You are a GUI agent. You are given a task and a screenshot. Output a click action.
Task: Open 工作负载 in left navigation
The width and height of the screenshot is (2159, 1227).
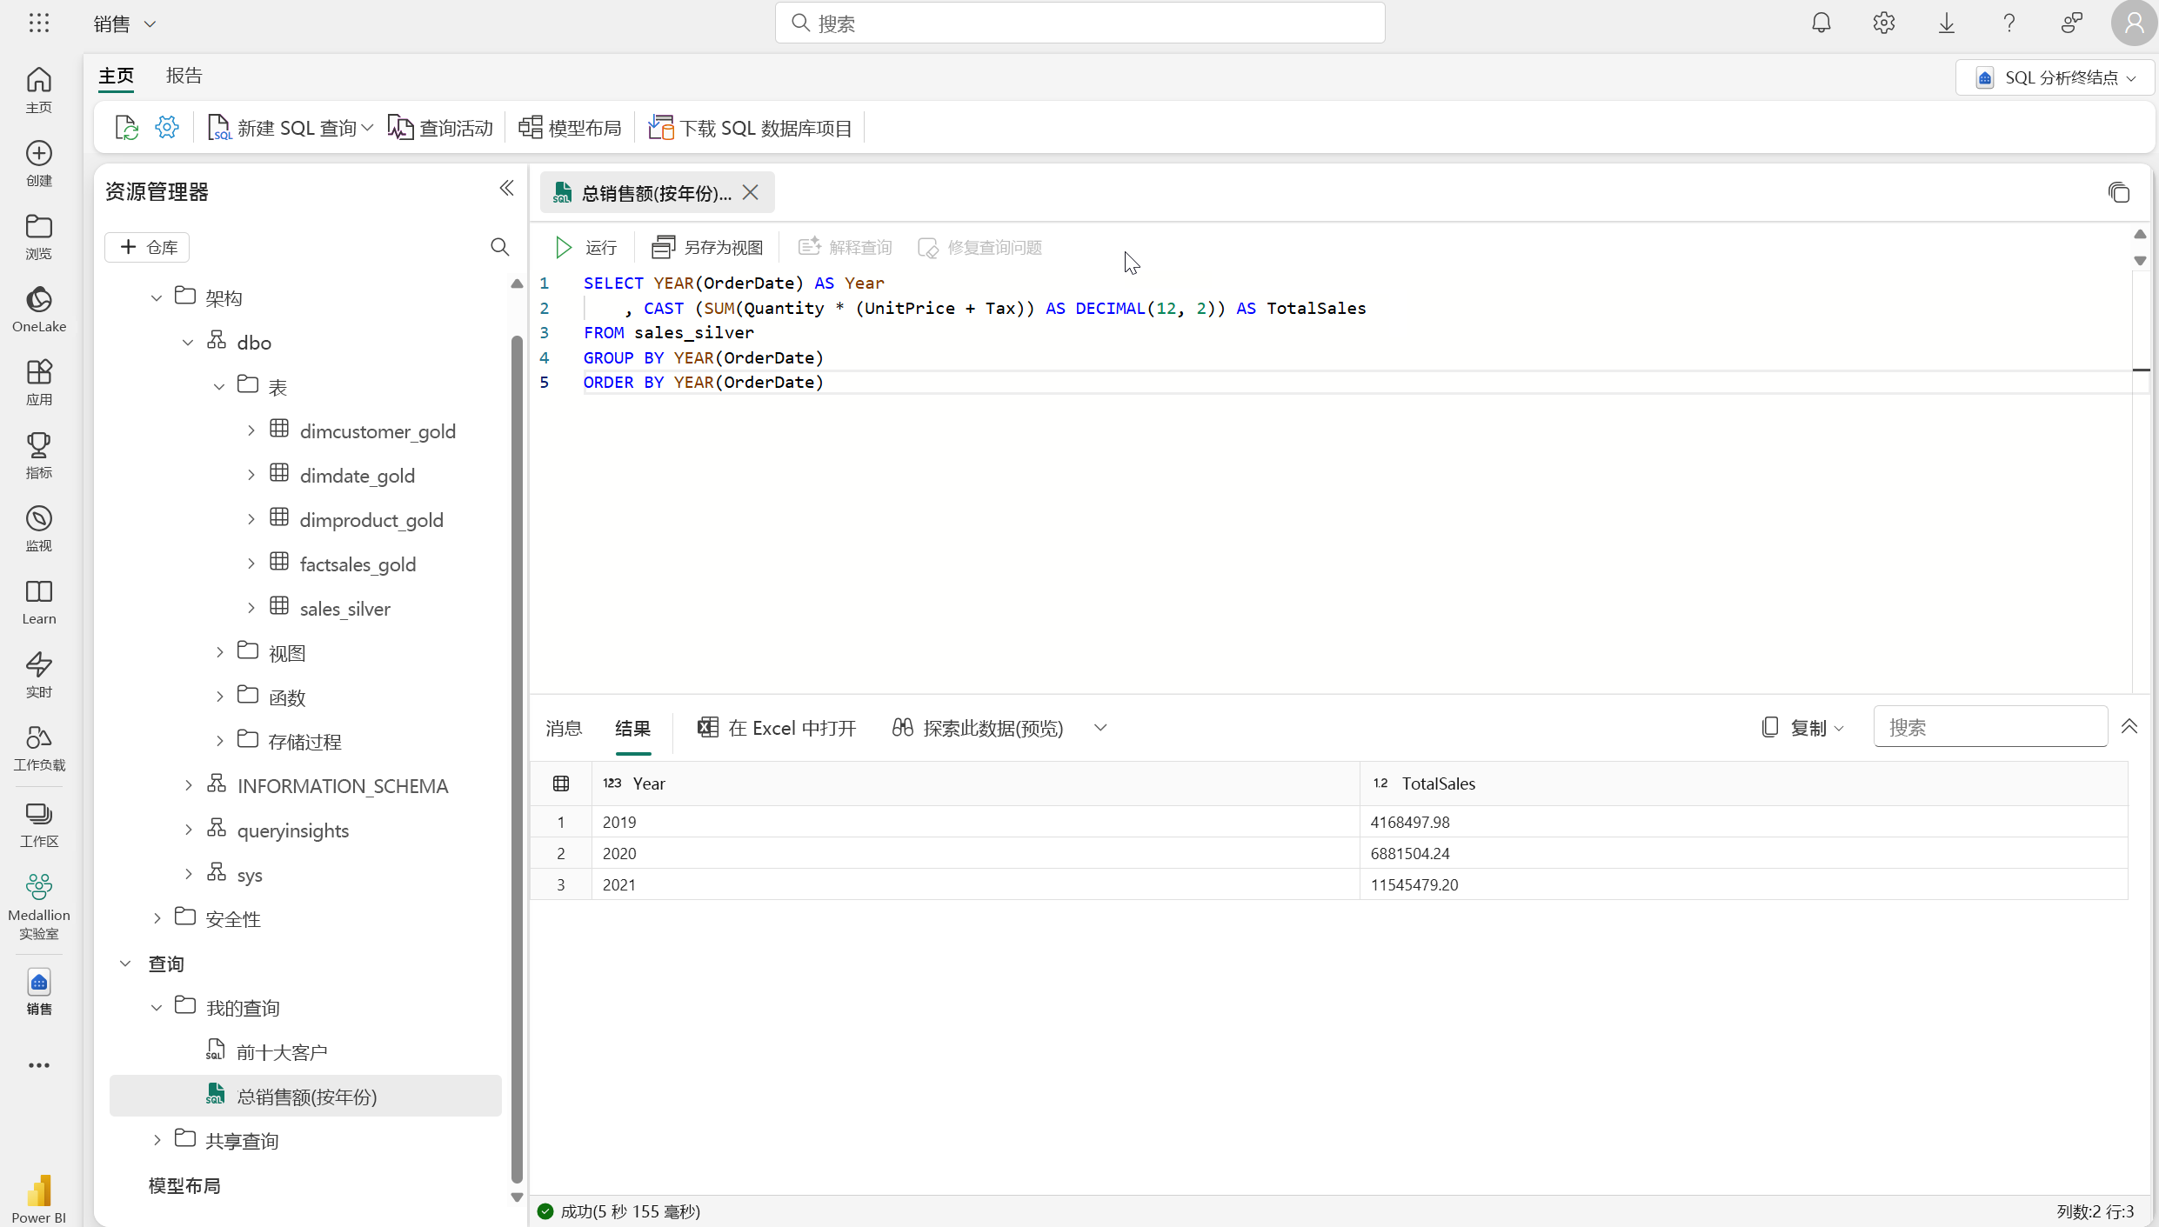click(39, 748)
